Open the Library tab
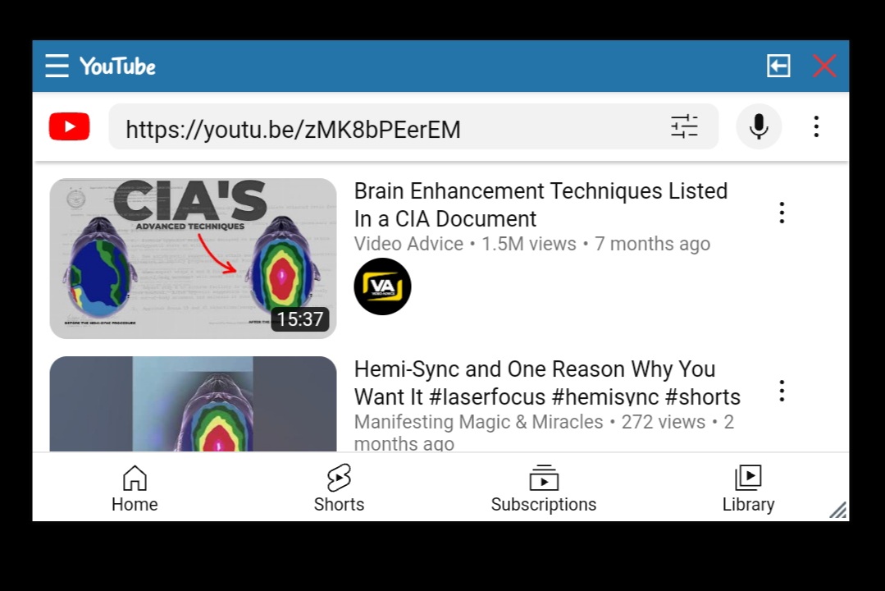885x591 pixels. point(748,488)
